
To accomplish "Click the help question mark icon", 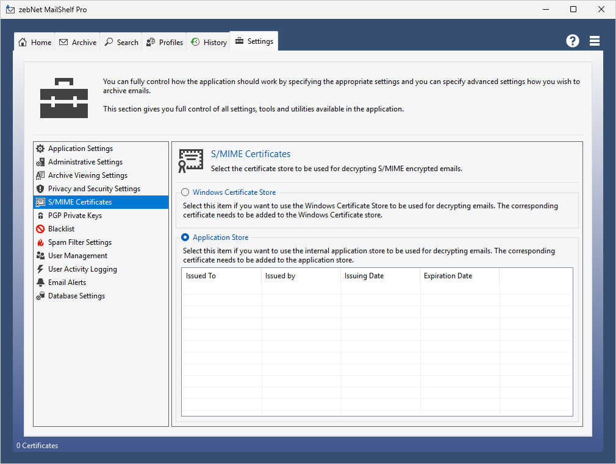I will coord(572,41).
